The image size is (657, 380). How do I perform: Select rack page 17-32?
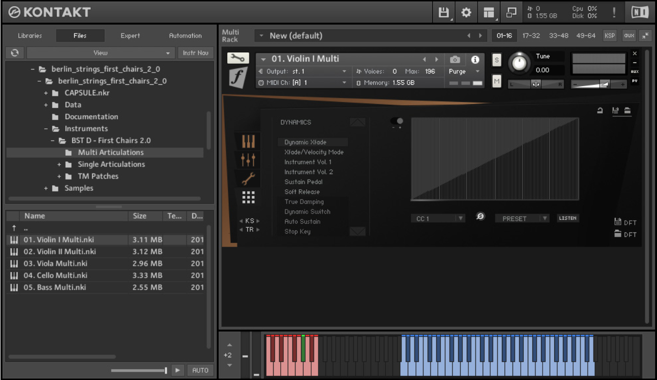click(x=531, y=36)
